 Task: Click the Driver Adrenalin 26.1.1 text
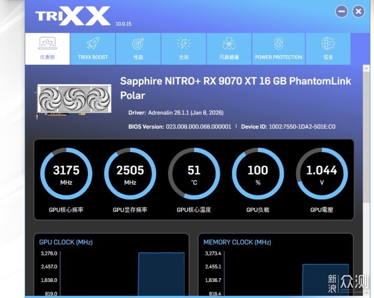click(176, 113)
